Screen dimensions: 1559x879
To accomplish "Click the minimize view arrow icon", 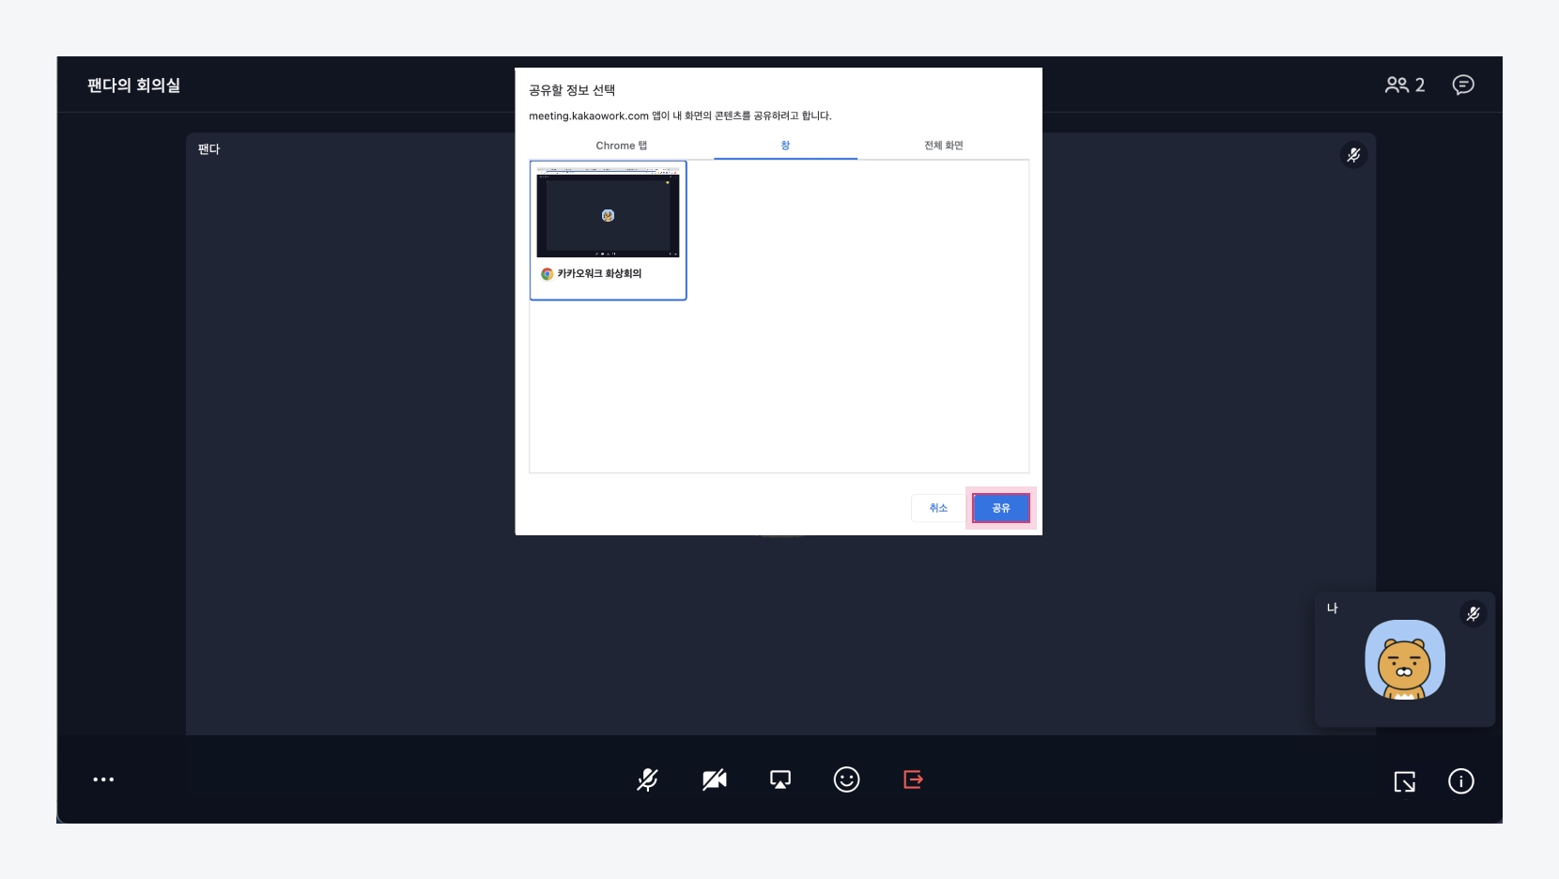I will point(1404,781).
